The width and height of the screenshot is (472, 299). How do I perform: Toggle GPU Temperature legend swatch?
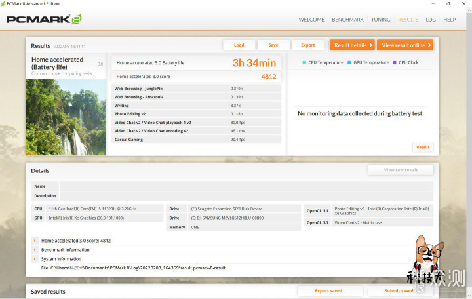[349, 63]
